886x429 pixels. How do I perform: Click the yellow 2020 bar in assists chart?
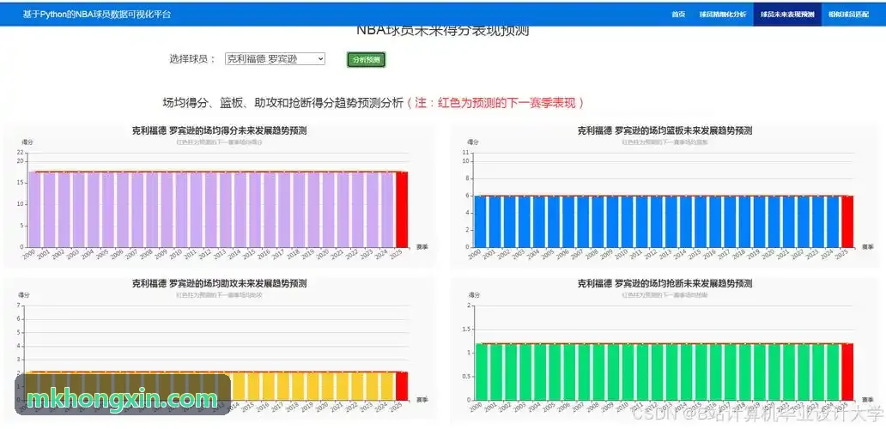328,386
